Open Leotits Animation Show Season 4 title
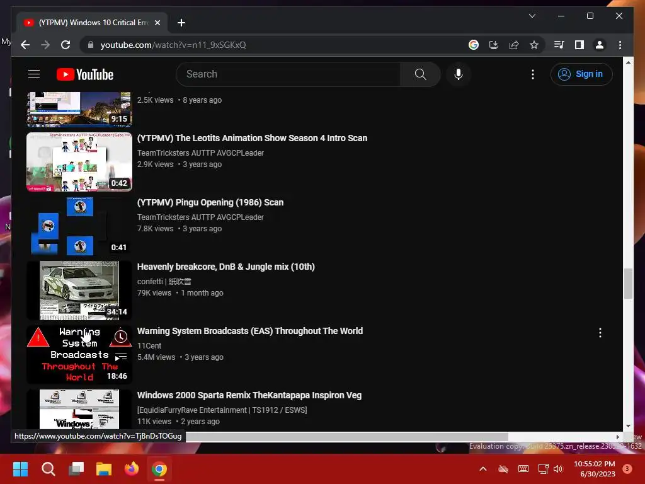The height and width of the screenshot is (484, 645). tap(252, 138)
